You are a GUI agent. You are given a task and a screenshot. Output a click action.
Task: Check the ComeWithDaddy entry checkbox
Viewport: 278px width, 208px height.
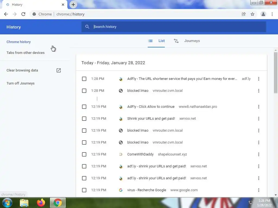pos(84,154)
